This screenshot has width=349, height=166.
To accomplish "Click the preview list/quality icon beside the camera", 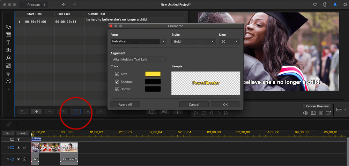I will click(x=321, y=113).
